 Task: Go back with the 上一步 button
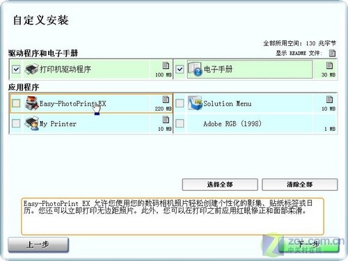coord(38,244)
